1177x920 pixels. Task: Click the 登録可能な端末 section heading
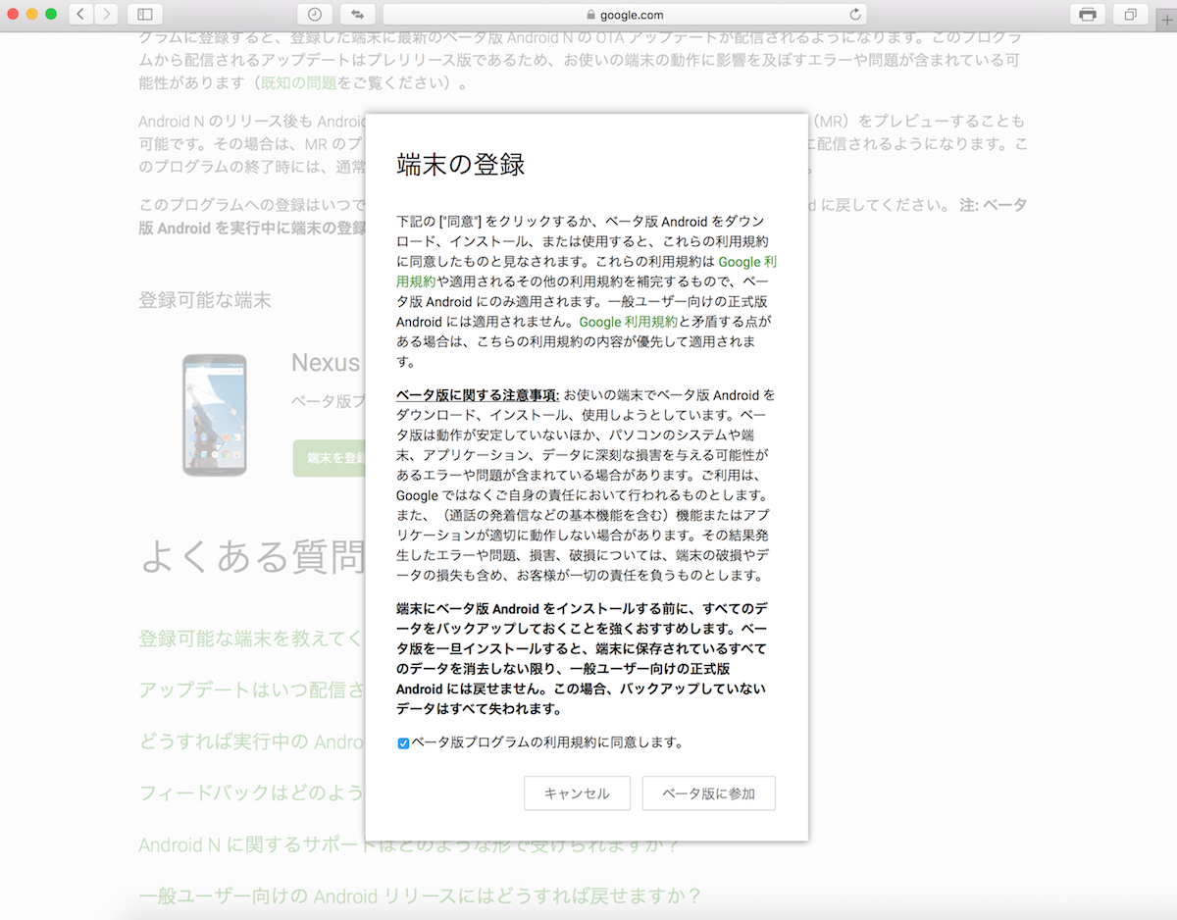[x=205, y=300]
